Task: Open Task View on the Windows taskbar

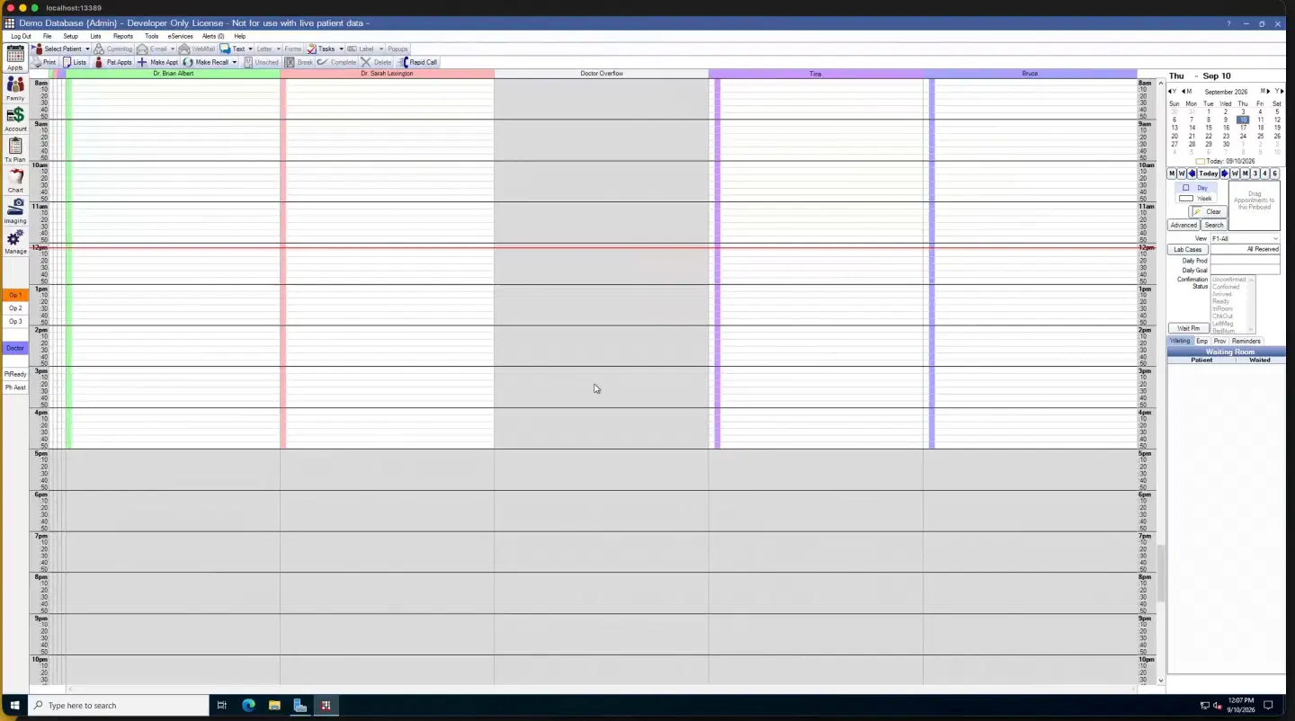Action: coord(221,706)
